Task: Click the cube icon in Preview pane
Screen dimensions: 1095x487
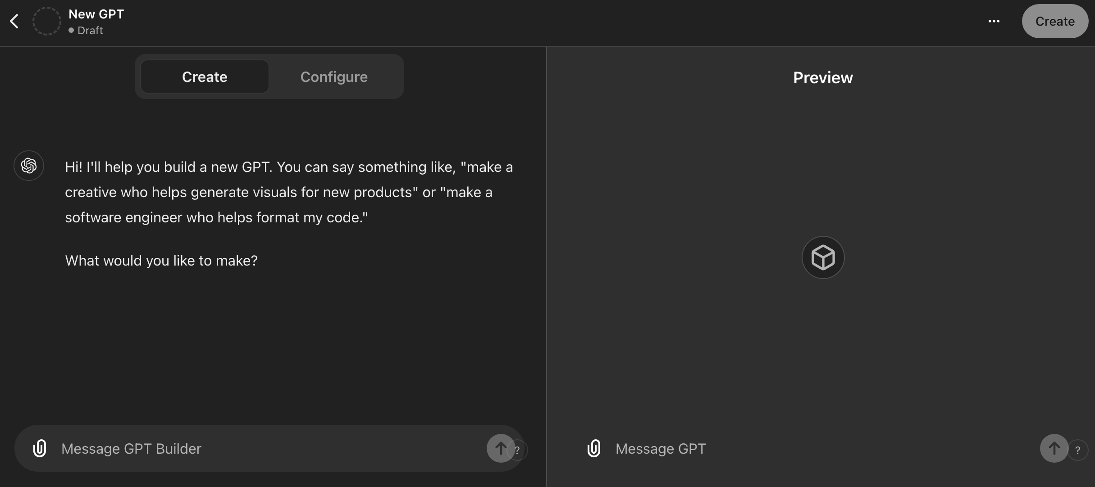Action: [823, 257]
